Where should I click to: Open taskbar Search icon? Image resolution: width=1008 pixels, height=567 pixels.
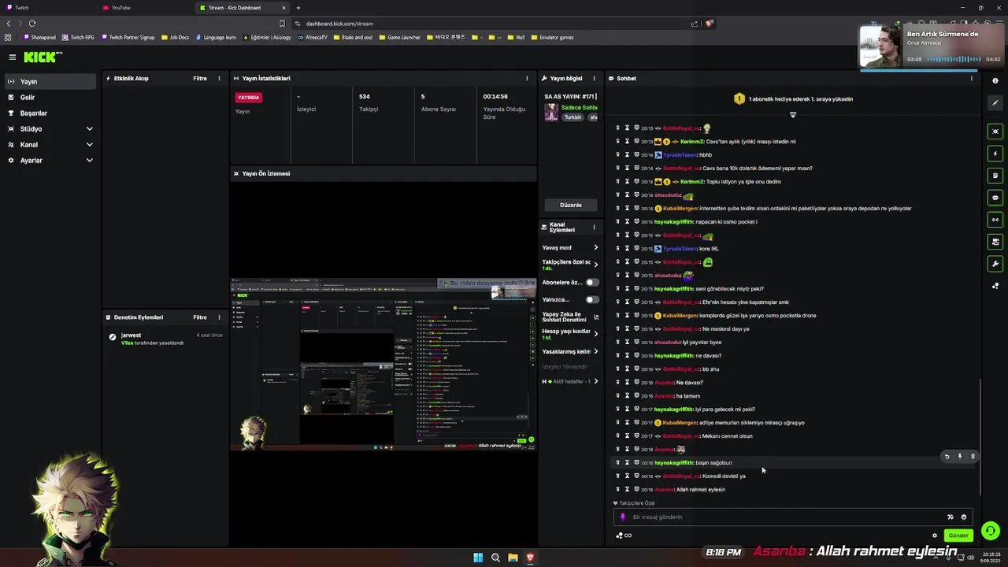click(495, 558)
